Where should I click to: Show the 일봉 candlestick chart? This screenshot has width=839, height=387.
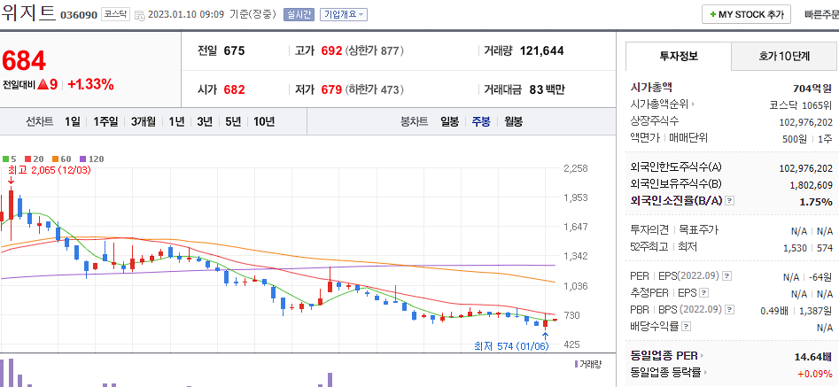[x=449, y=122]
